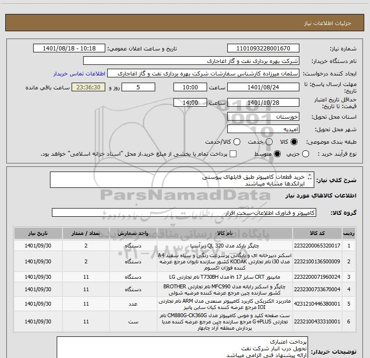Click the QL 320 barcode printer item name

coord(225,246)
